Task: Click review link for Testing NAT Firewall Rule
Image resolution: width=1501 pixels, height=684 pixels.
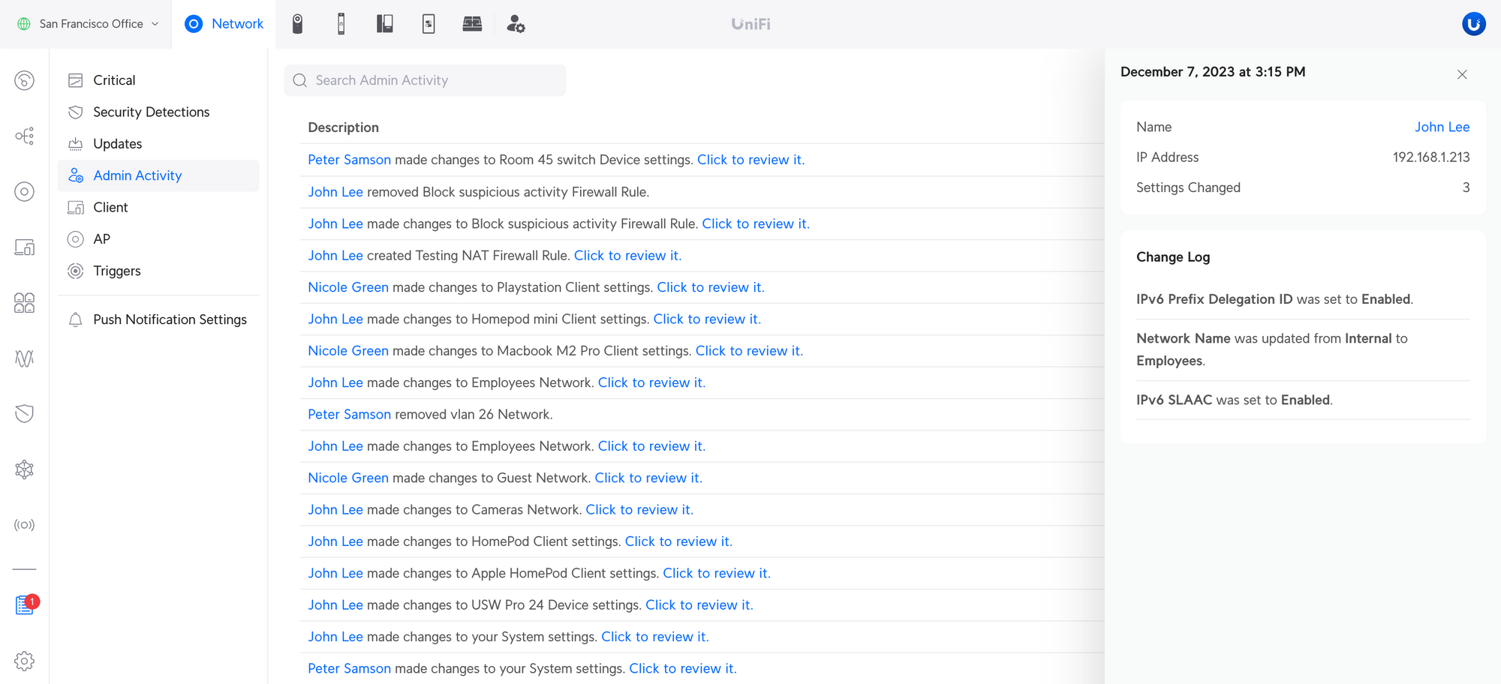Action: coord(627,256)
